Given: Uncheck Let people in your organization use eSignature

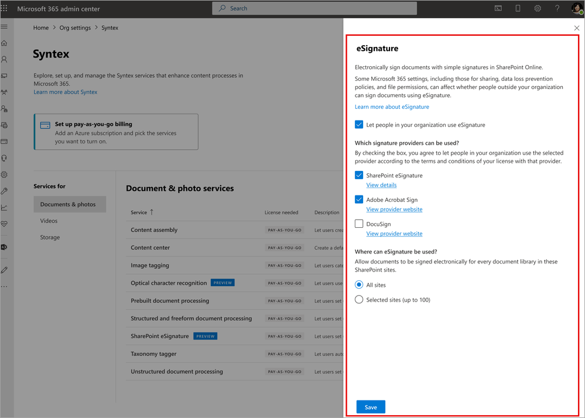Looking at the screenshot, I should pos(359,125).
